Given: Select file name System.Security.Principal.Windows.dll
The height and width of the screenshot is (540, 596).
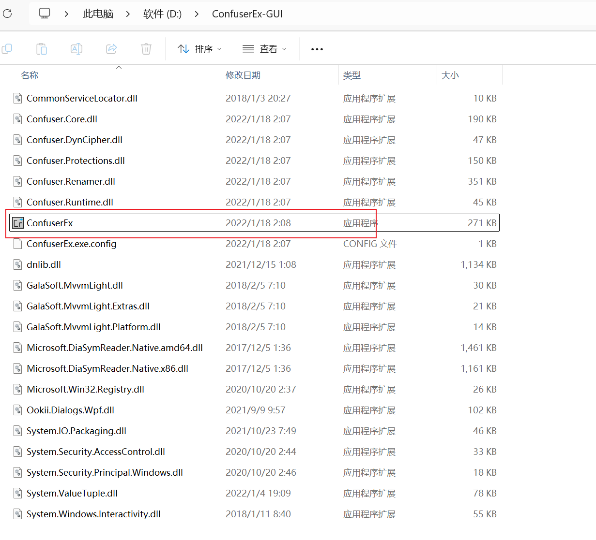Looking at the screenshot, I should click(105, 472).
